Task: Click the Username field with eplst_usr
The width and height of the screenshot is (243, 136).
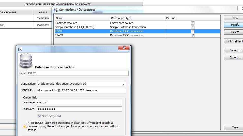Action: click(79, 102)
